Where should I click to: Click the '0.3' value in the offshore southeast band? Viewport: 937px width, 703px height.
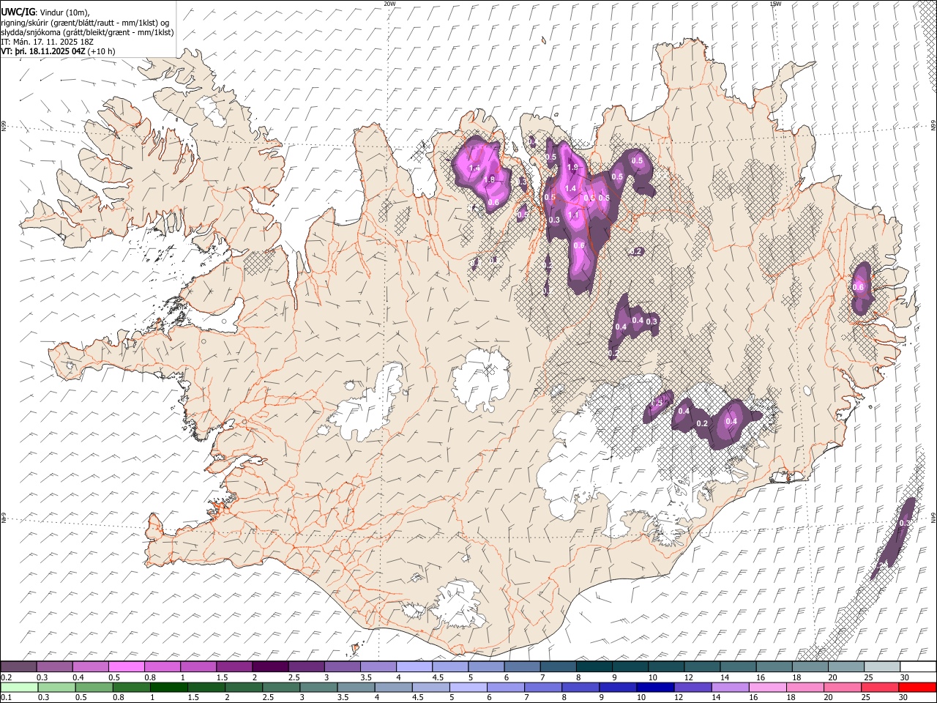tap(904, 523)
